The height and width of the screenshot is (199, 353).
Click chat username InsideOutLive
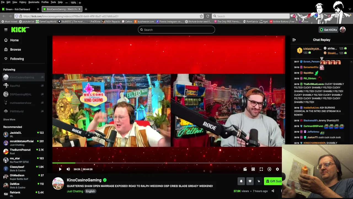(x=311, y=108)
